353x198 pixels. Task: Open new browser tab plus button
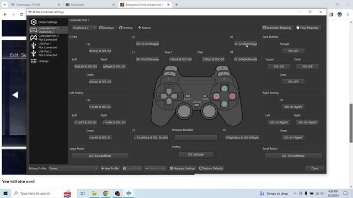click(x=176, y=4)
